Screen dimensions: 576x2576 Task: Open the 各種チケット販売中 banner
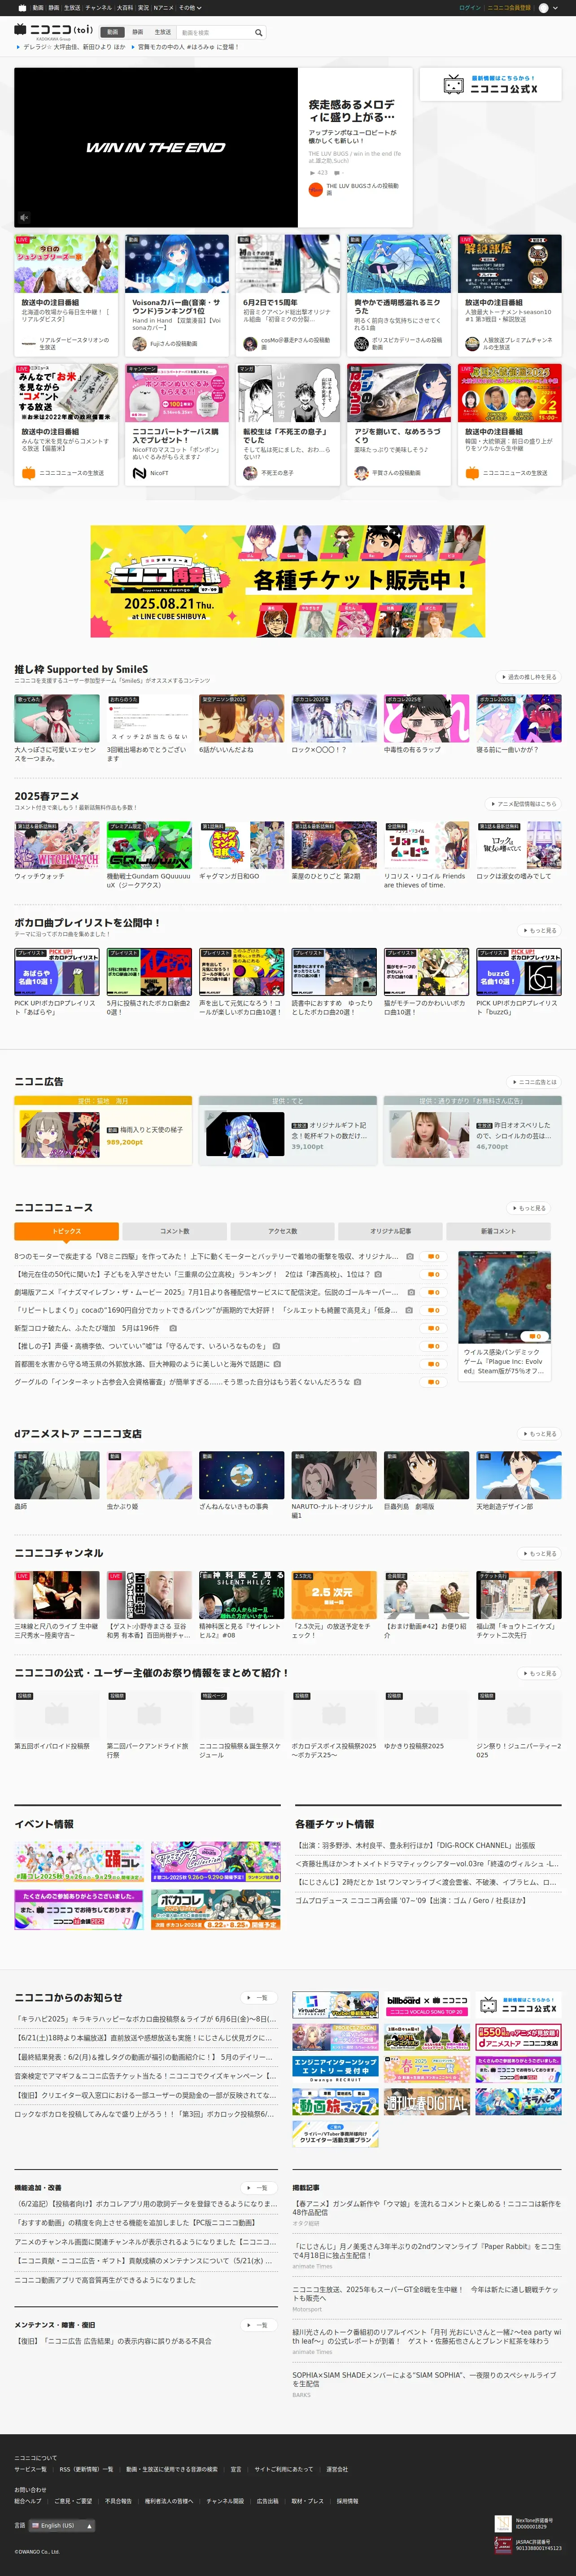click(288, 581)
